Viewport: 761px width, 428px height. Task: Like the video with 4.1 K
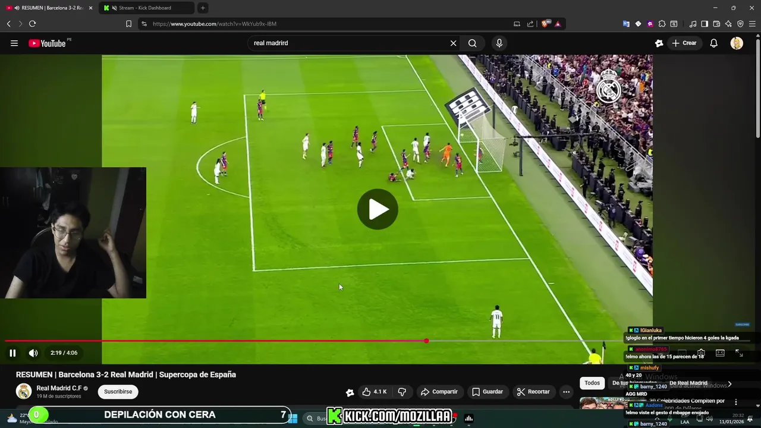click(375, 392)
